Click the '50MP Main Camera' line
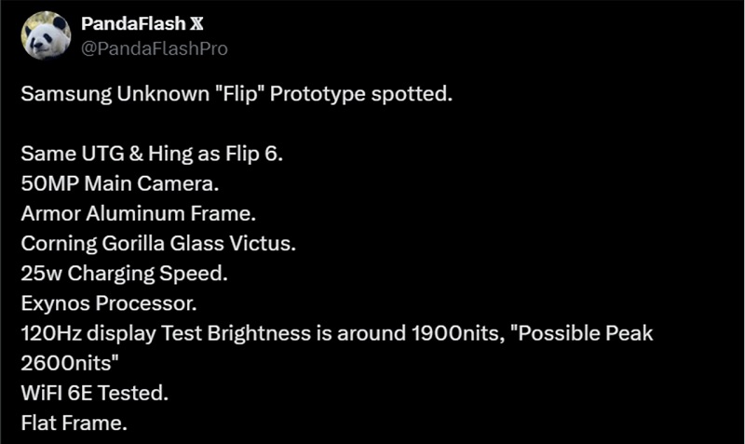The image size is (745, 444). tap(120, 183)
